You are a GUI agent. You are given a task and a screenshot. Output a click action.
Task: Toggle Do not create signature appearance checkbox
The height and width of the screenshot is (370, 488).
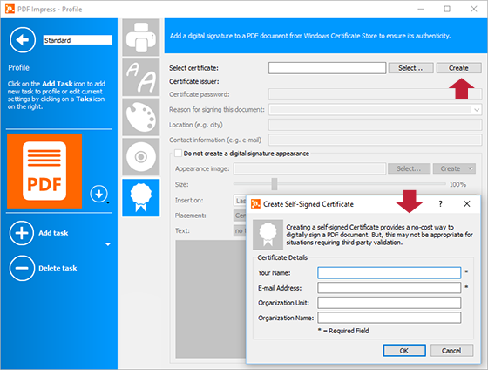178,154
